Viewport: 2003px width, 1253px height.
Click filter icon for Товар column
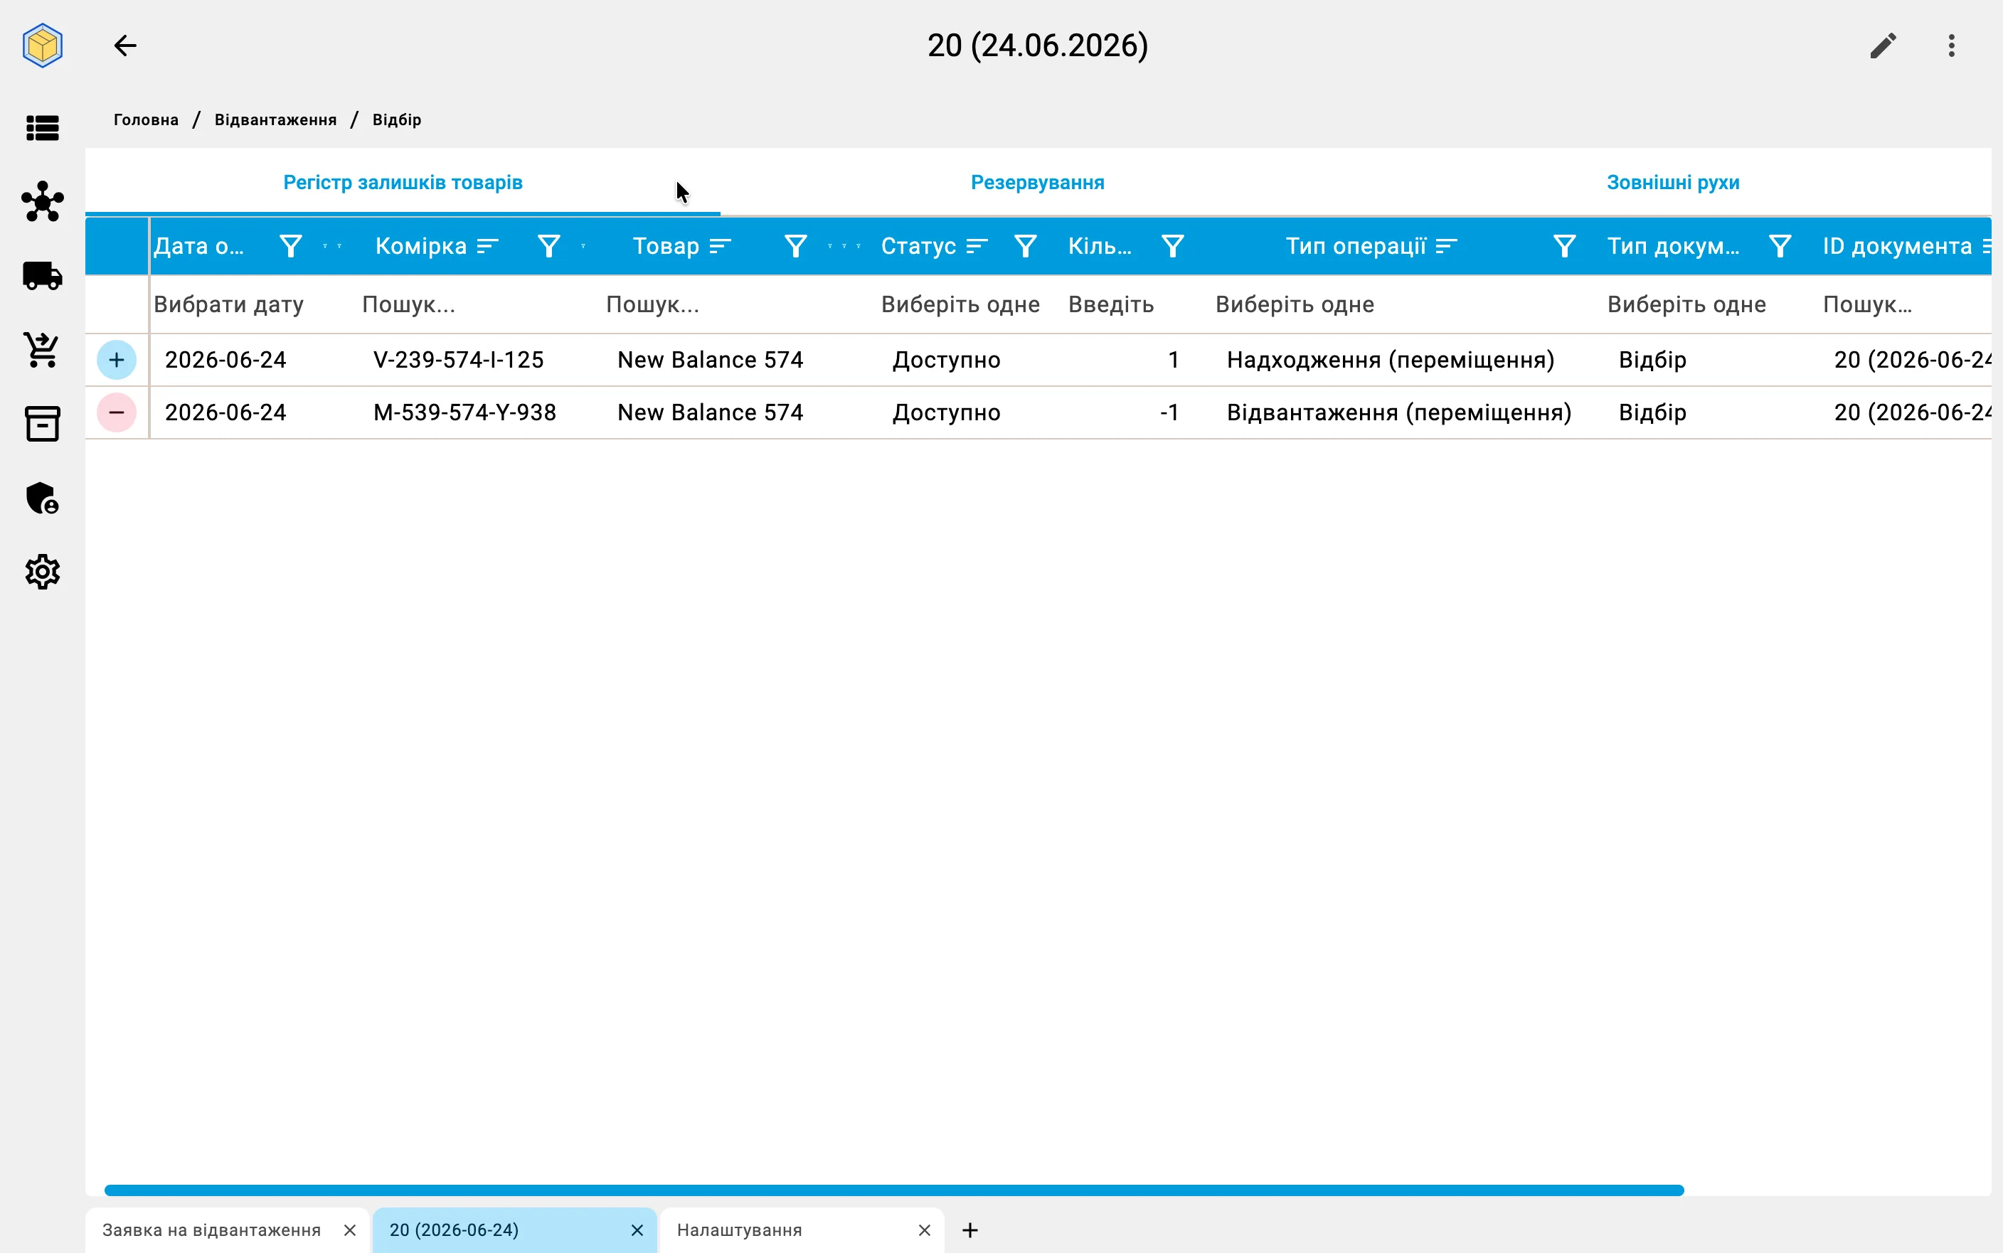[795, 246]
